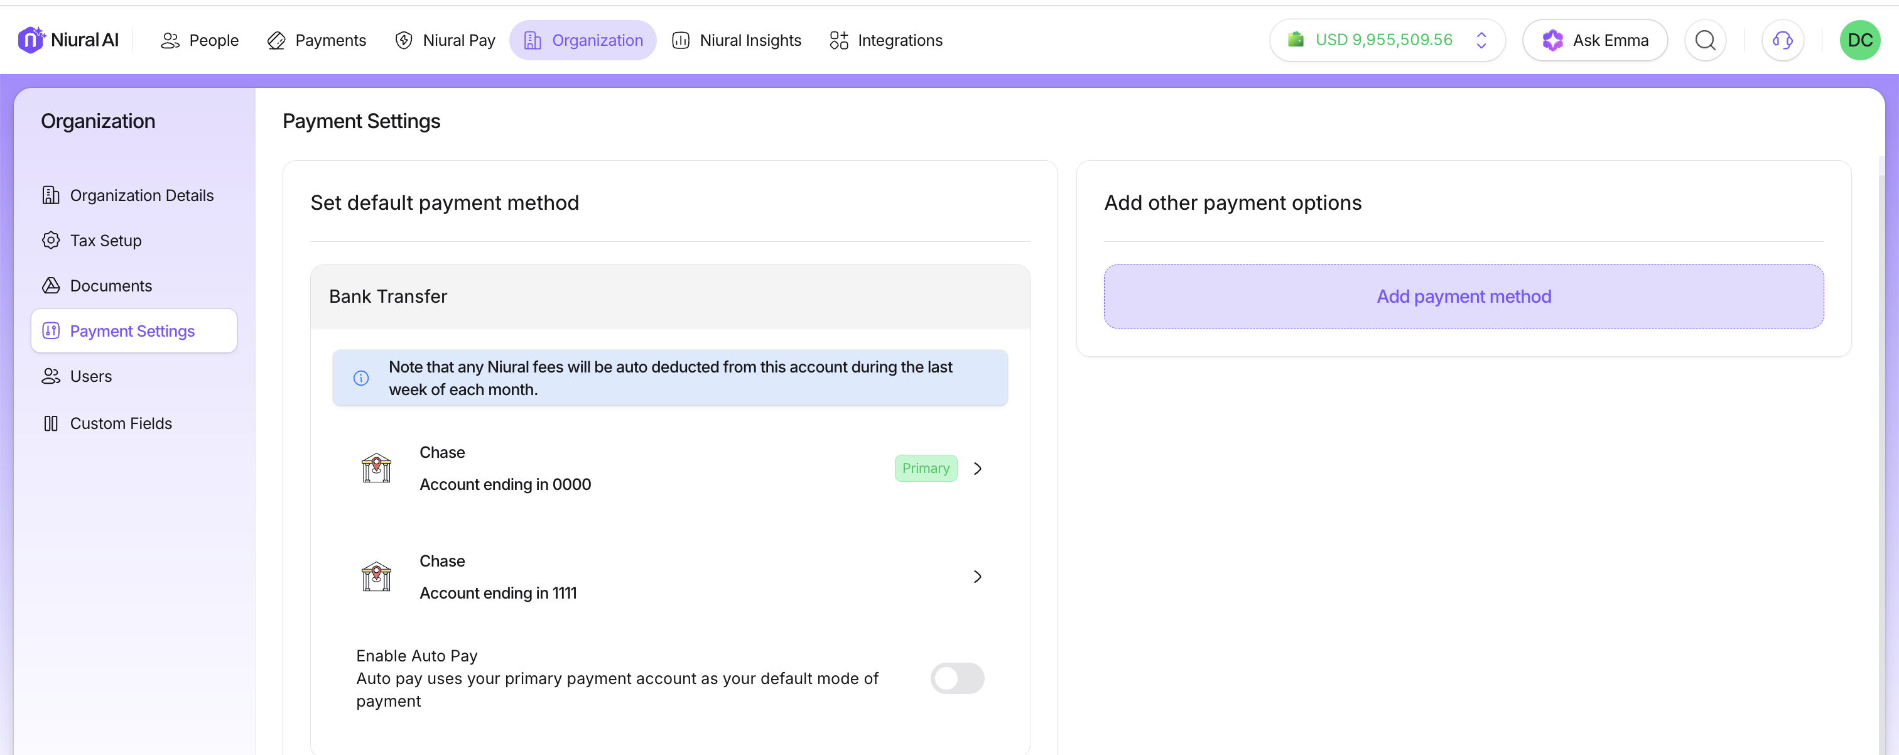This screenshot has width=1899, height=755.
Task: Expand the USD balance selector
Action: tap(1481, 40)
